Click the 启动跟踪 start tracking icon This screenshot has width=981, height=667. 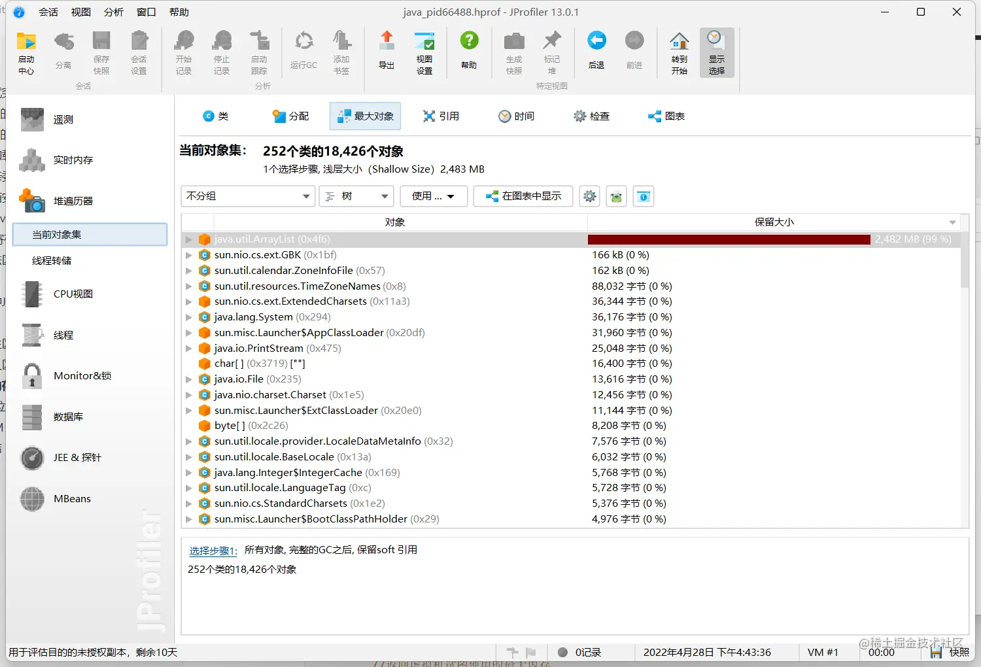coord(260,52)
